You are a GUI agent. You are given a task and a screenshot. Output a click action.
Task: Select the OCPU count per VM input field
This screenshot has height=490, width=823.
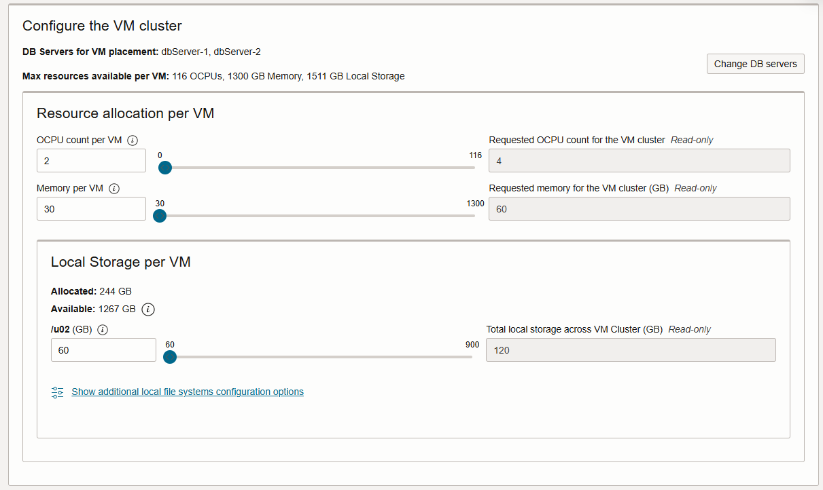(91, 160)
